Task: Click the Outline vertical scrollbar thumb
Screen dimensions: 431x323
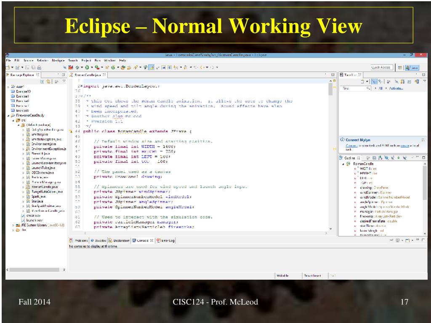Action: click(425, 183)
